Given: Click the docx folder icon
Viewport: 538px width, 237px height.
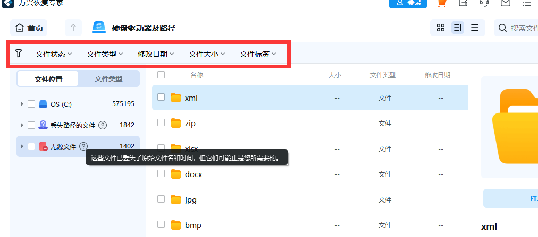Looking at the screenshot, I should pyautogui.click(x=176, y=174).
